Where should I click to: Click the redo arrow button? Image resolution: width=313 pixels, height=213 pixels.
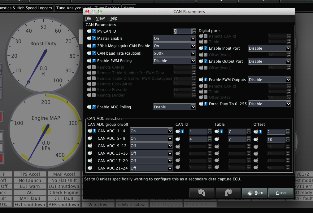click(x=228, y=193)
